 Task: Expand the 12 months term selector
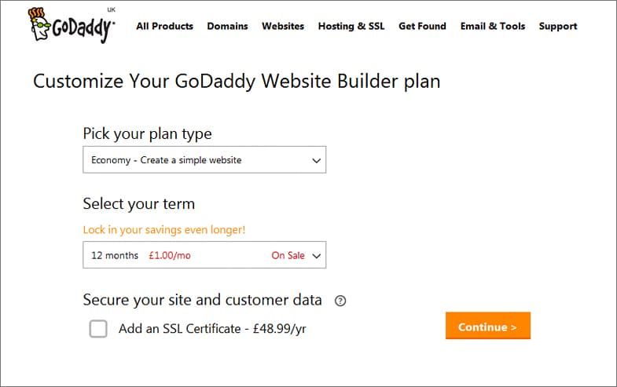pos(204,255)
